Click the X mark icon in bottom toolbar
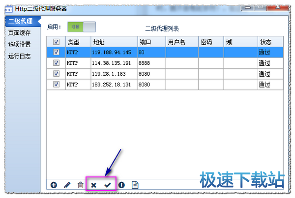The width and height of the screenshot is (295, 198). (x=93, y=185)
